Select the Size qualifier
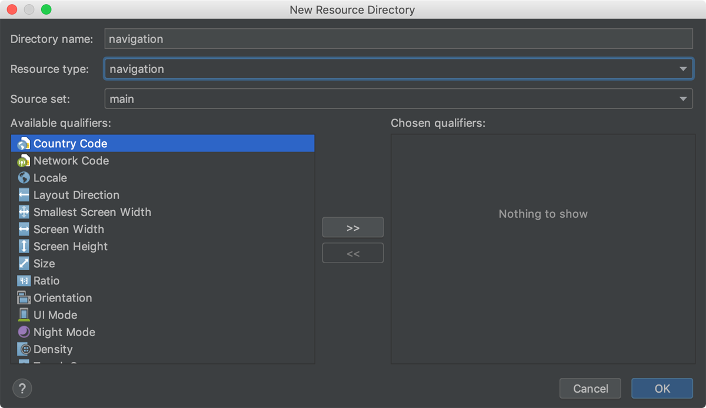The height and width of the screenshot is (408, 706). click(x=163, y=263)
